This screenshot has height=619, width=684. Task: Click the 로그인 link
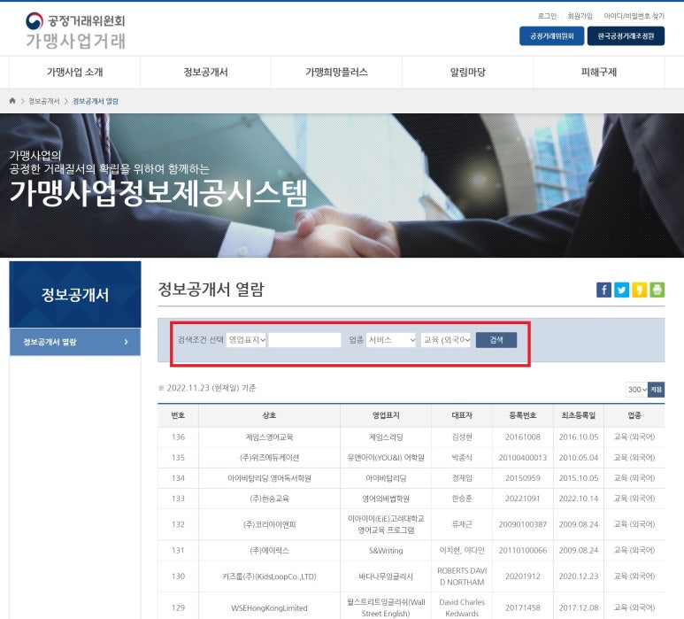click(x=547, y=16)
